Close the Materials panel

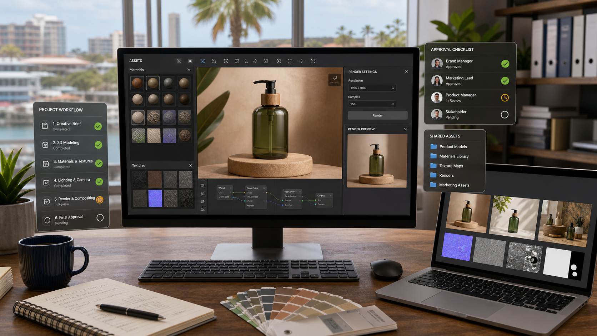click(x=189, y=70)
